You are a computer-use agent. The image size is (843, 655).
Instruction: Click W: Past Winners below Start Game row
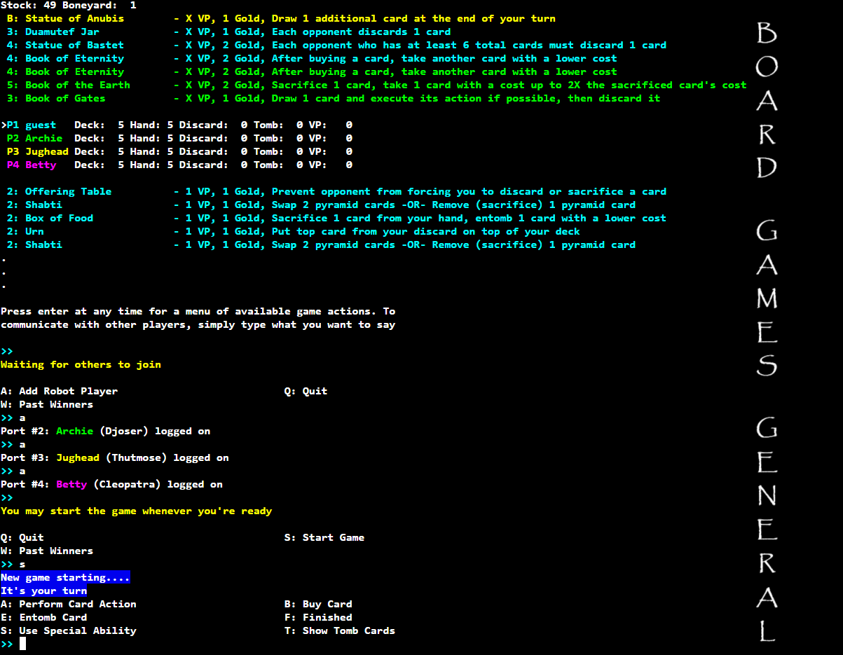point(47,551)
